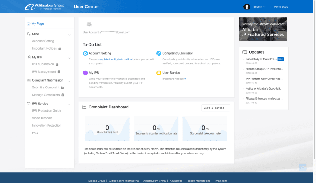The width and height of the screenshot is (316, 183).
Task: Collapse the IPR Service sidebar section
Action: 69,104
